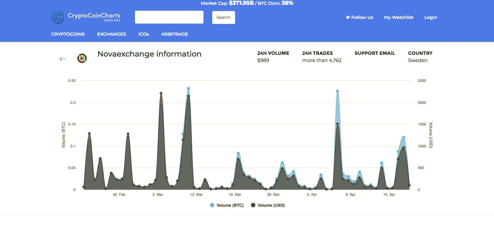Click the 0.25 left axis value
Viewport: 494px width, 226px height.
coord(72,81)
